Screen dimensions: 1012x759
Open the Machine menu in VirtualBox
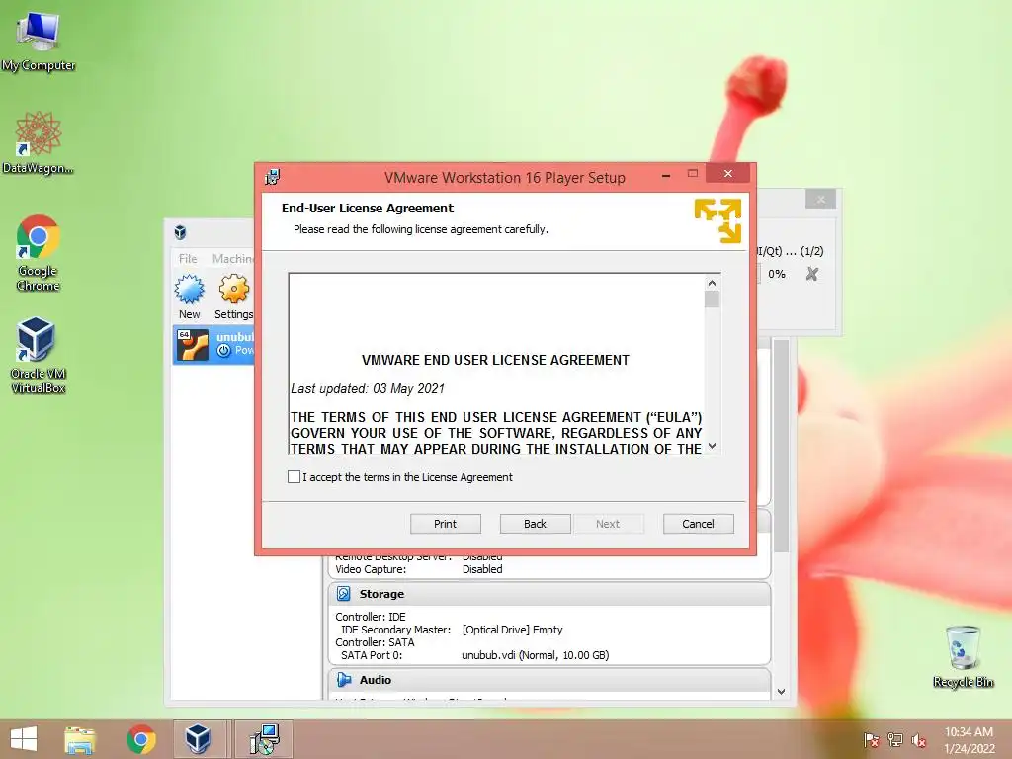pos(233,258)
